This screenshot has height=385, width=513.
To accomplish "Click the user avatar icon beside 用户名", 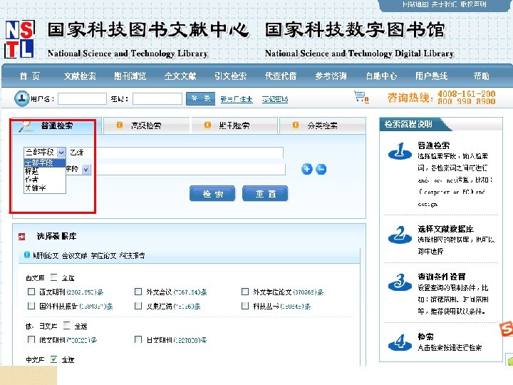I will tap(22, 98).
